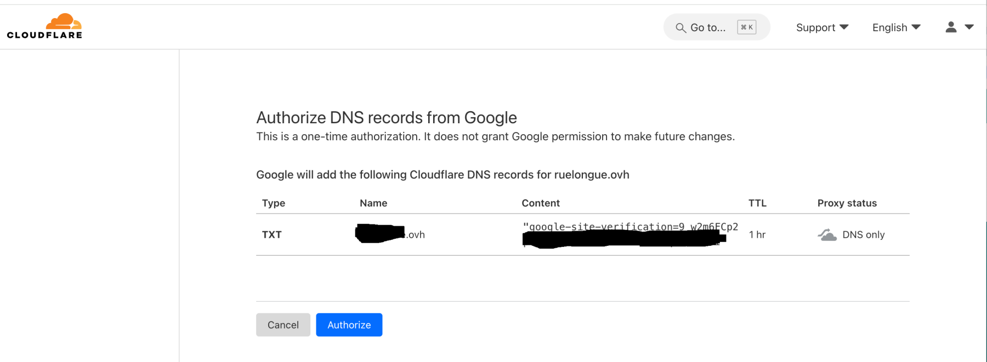Expand the account menu arrow
The height and width of the screenshot is (362, 987).
tap(969, 27)
